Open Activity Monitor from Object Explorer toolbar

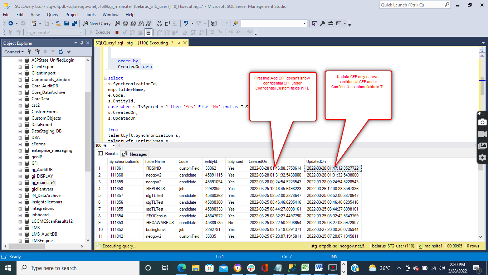point(69,52)
